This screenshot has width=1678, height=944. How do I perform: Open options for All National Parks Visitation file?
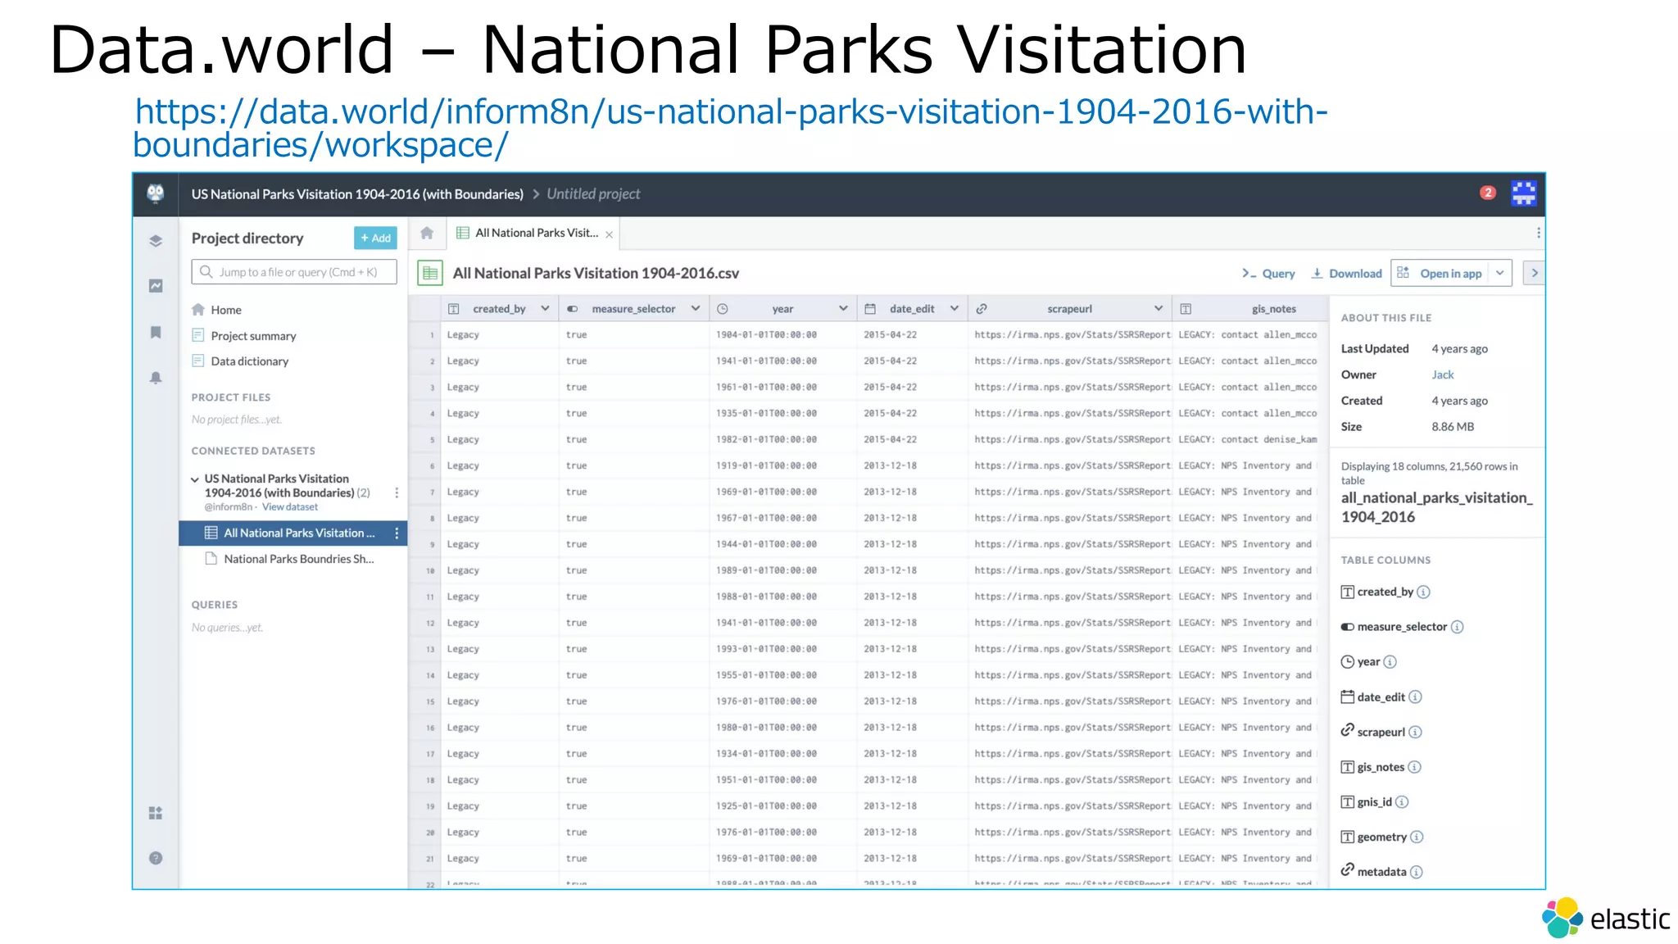coord(397,533)
